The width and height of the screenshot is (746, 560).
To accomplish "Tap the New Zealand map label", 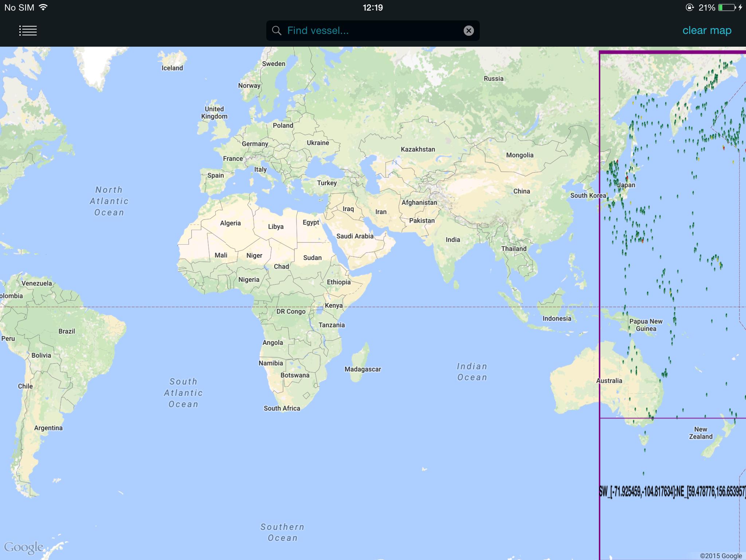I will (700, 433).
